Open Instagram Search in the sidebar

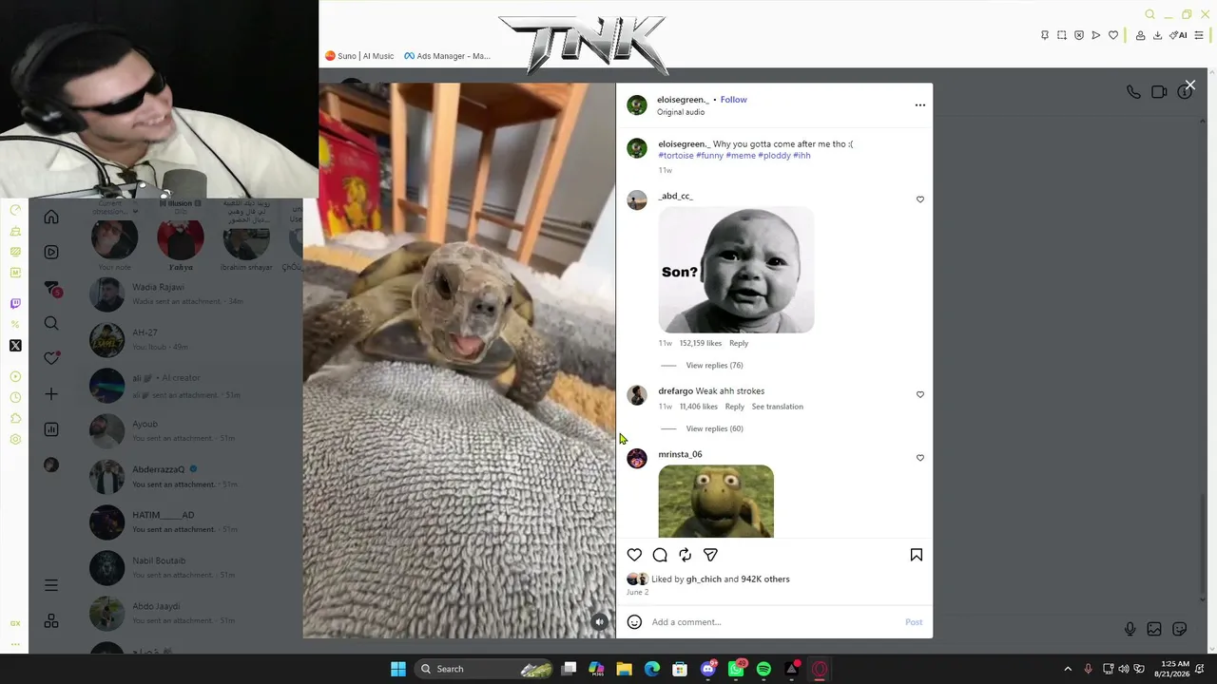pyautogui.click(x=51, y=323)
